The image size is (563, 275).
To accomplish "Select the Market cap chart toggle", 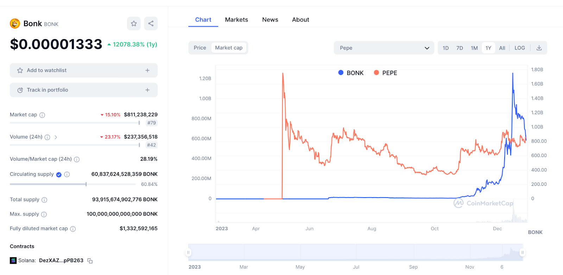I will click(x=229, y=48).
